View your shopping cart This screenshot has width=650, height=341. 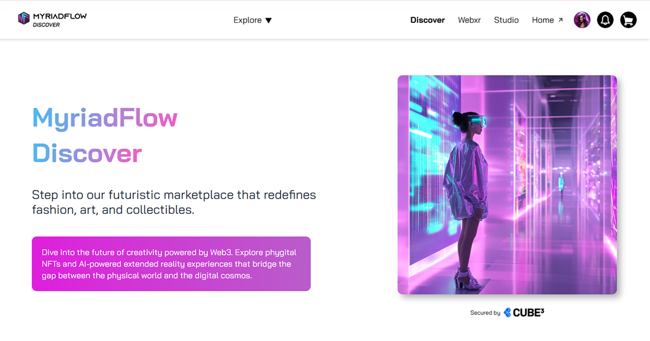(x=628, y=19)
